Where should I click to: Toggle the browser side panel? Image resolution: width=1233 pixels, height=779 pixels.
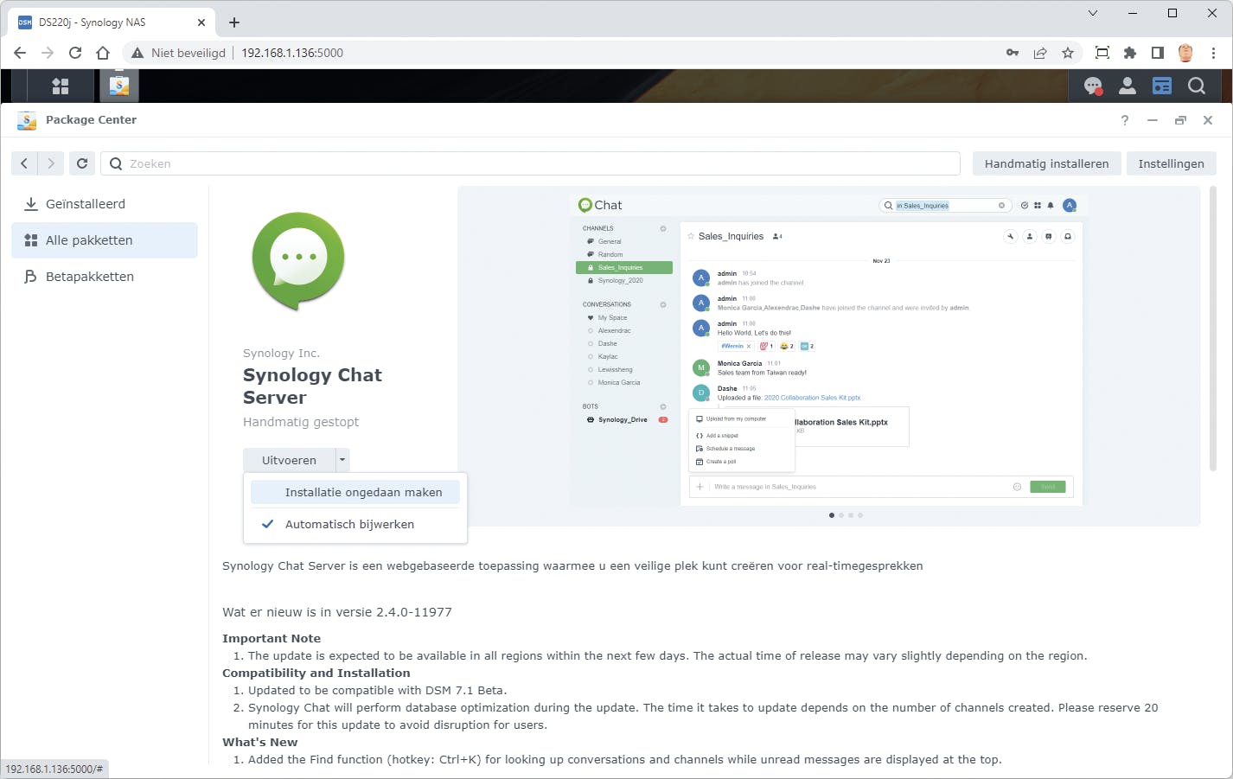click(x=1158, y=53)
